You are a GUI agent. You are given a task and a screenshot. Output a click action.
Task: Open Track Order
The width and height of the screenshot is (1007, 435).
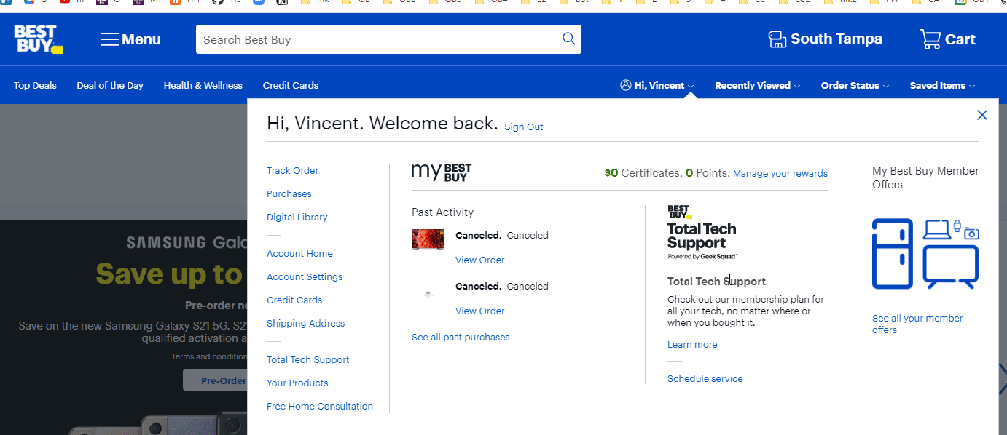(x=292, y=171)
